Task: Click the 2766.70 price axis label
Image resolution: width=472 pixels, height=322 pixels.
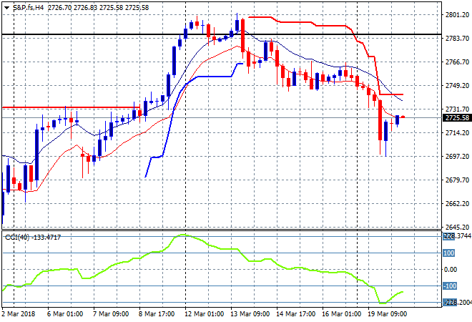Action: (457, 62)
